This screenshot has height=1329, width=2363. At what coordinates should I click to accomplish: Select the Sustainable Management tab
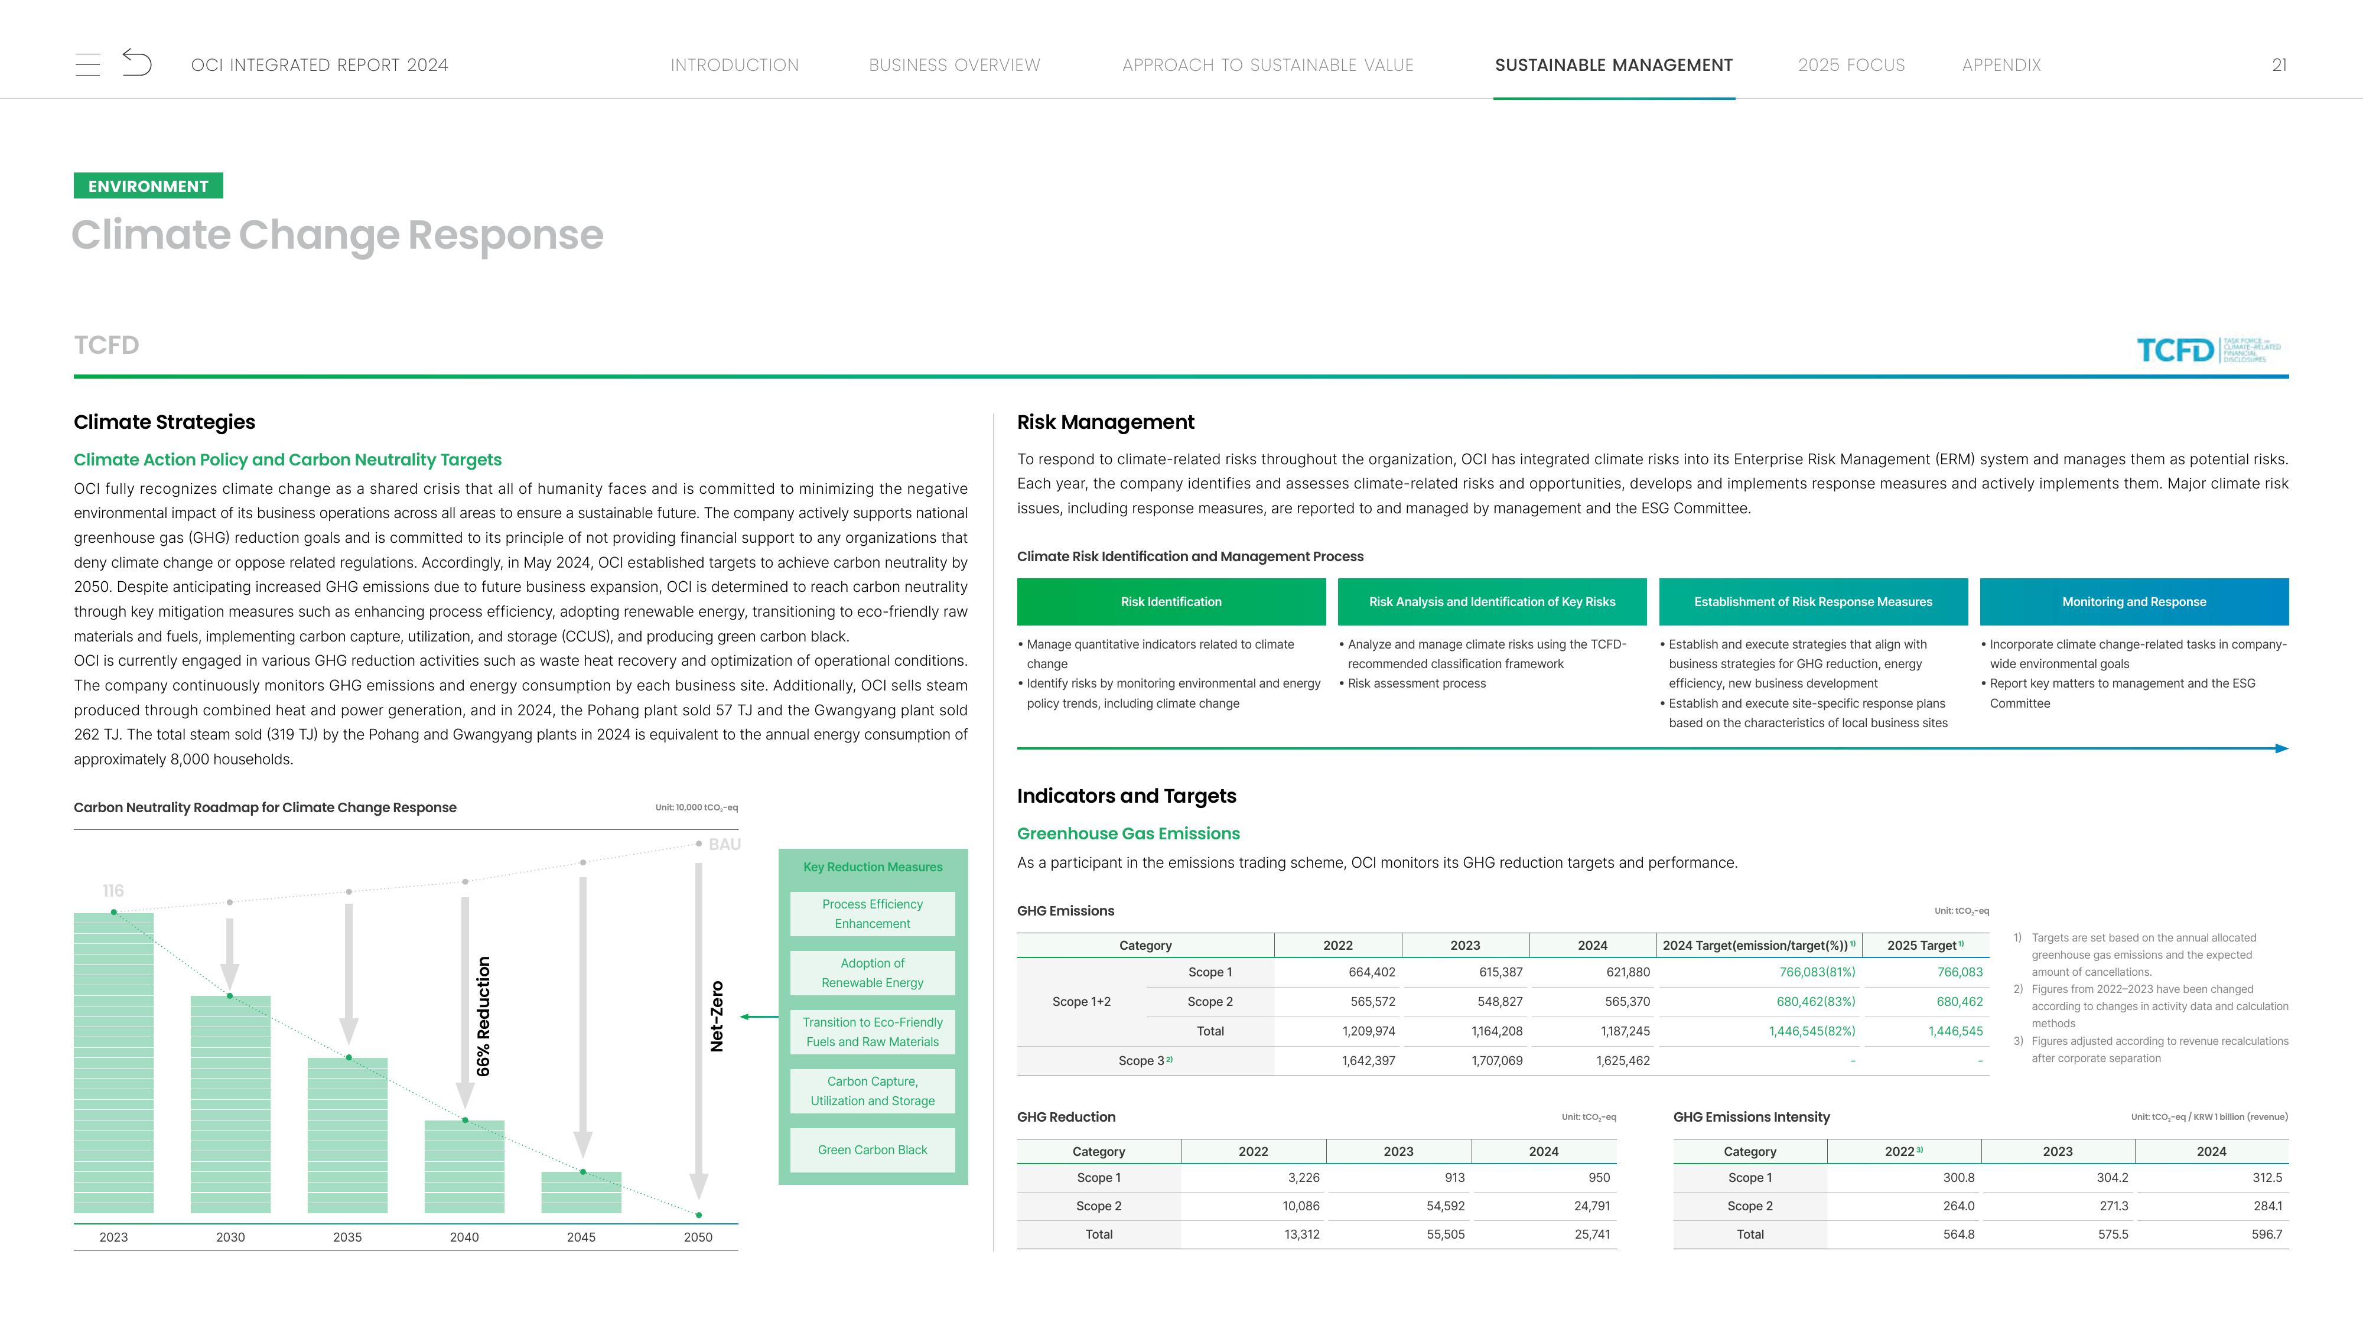pyautogui.click(x=1613, y=65)
